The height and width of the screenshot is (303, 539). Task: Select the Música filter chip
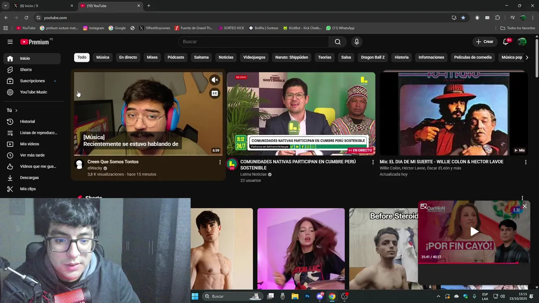[103, 57]
